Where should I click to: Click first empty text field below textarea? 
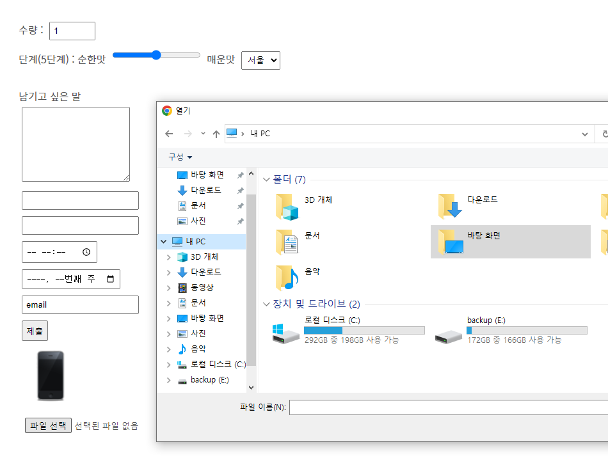tap(80, 201)
